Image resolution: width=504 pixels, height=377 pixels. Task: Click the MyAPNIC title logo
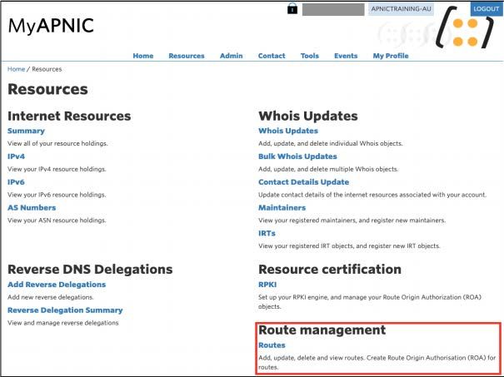point(51,26)
